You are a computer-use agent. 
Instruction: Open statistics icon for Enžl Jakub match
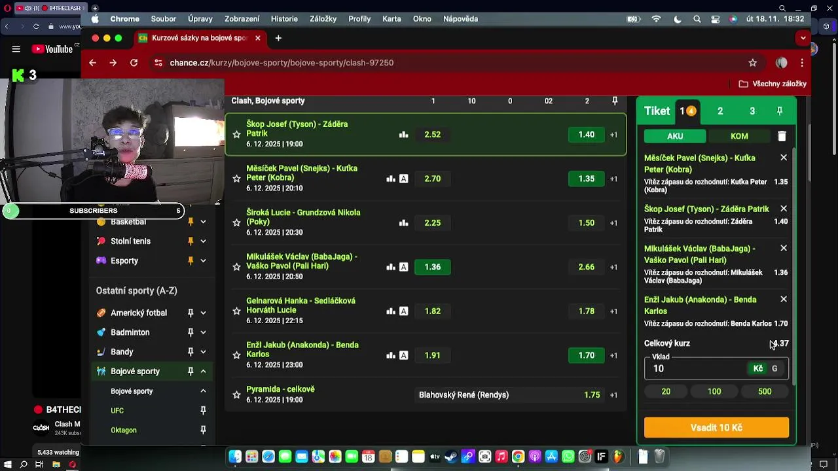[x=391, y=355]
